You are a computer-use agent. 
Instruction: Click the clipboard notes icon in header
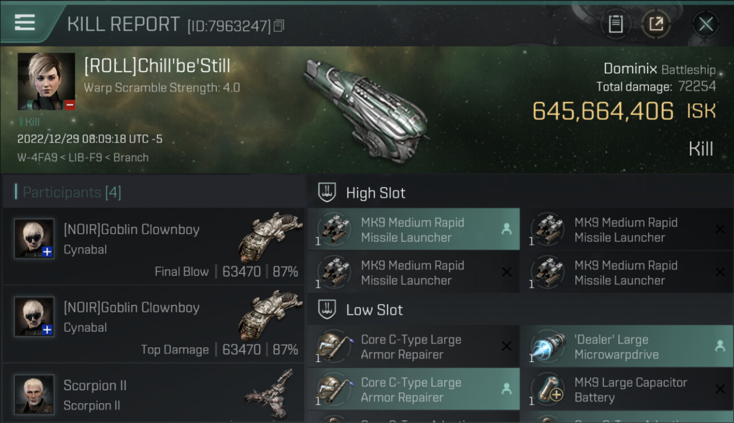(615, 24)
